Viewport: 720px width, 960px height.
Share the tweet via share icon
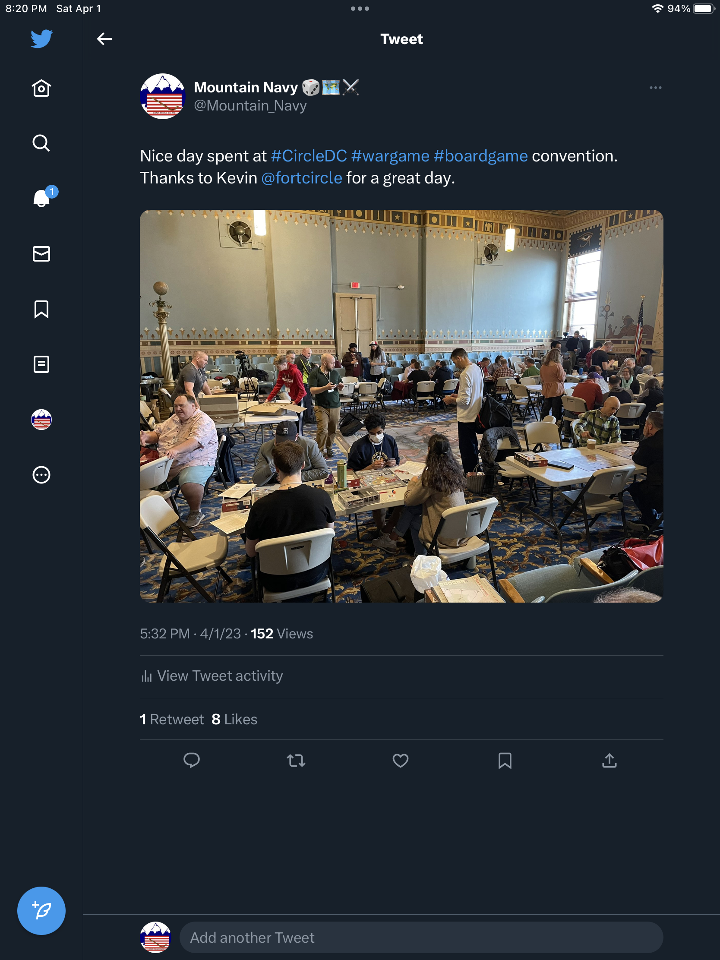pos(609,761)
